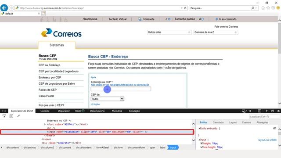Click the Headmouse accessibility link
The image size is (281, 158).
90,19
